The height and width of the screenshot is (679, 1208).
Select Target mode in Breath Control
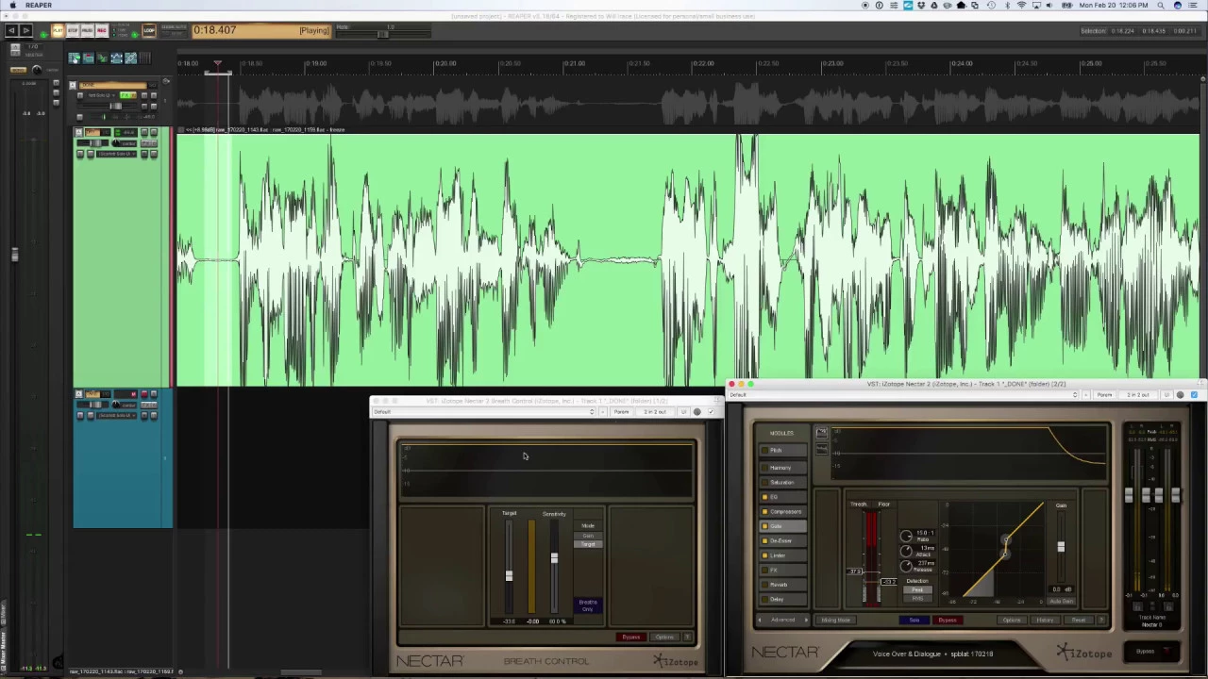point(588,544)
